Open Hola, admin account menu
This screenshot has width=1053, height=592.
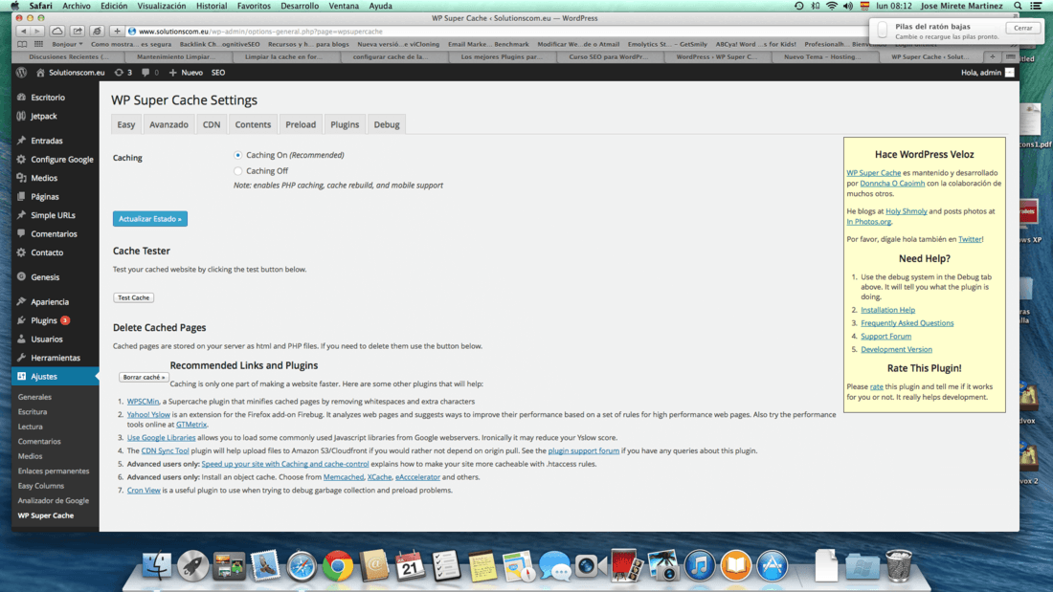[x=987, y=73]
